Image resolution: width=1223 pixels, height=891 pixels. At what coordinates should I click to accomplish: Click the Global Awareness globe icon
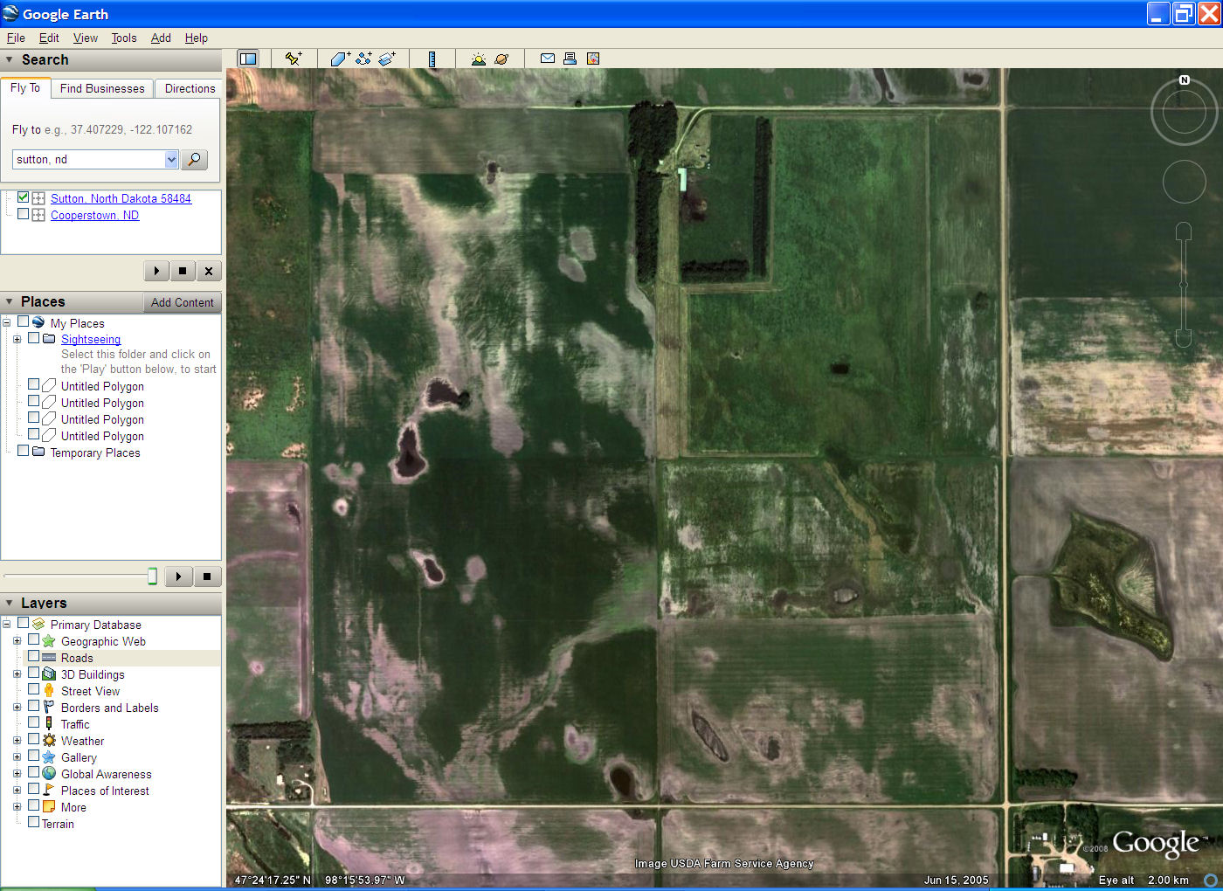click(x=49, y=774)
